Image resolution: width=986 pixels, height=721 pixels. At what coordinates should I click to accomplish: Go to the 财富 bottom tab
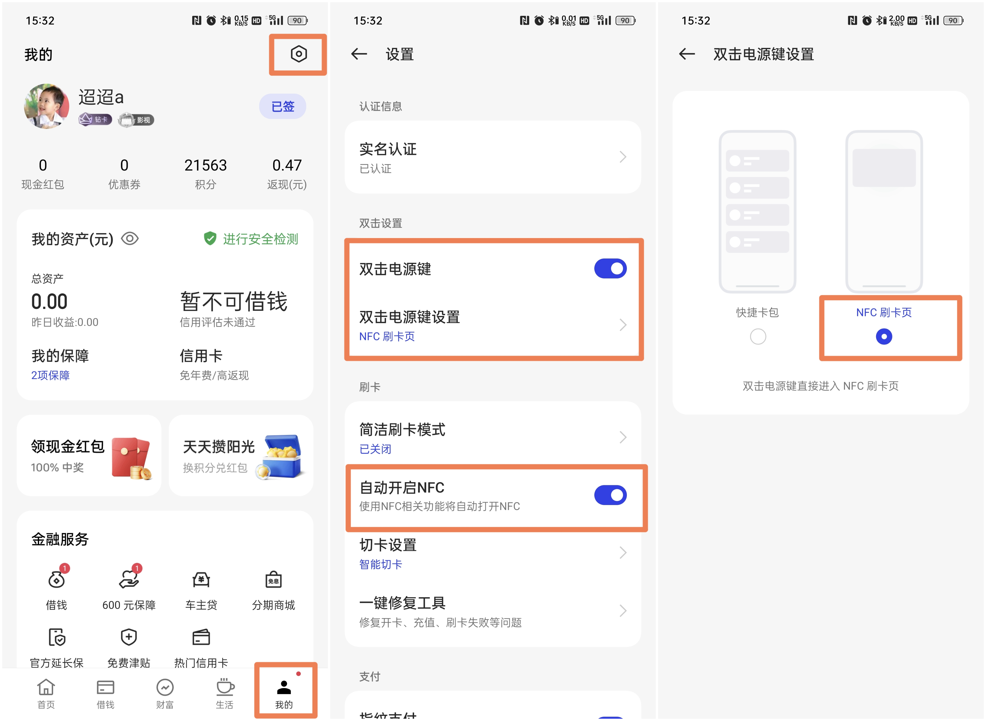[165, 693]
